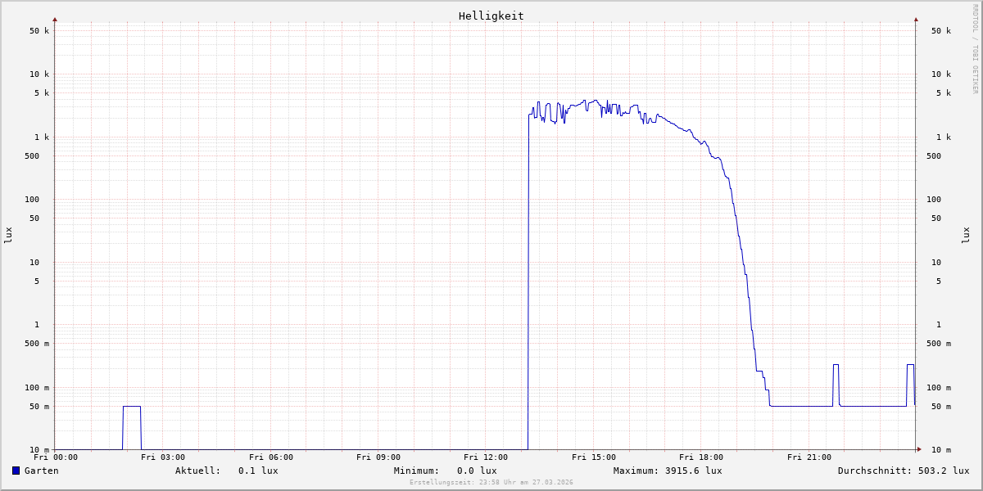Viewport: 983px width, 491px height.
Task: Click the Minimum 0.0 lux value
Action: pyautogui.click(x=445, y=471)
